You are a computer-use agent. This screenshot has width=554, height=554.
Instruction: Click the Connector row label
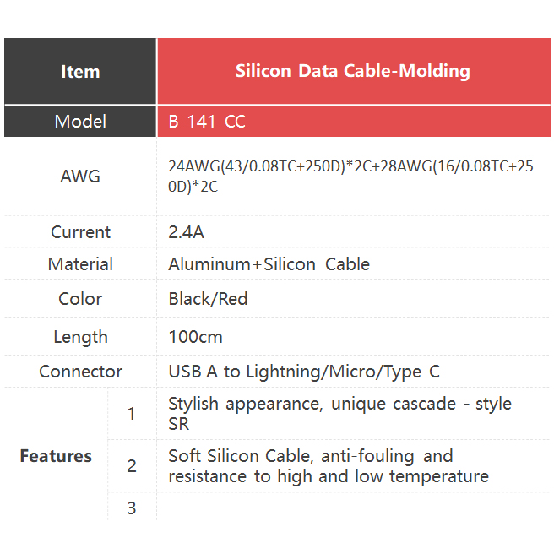coord(80,372)
